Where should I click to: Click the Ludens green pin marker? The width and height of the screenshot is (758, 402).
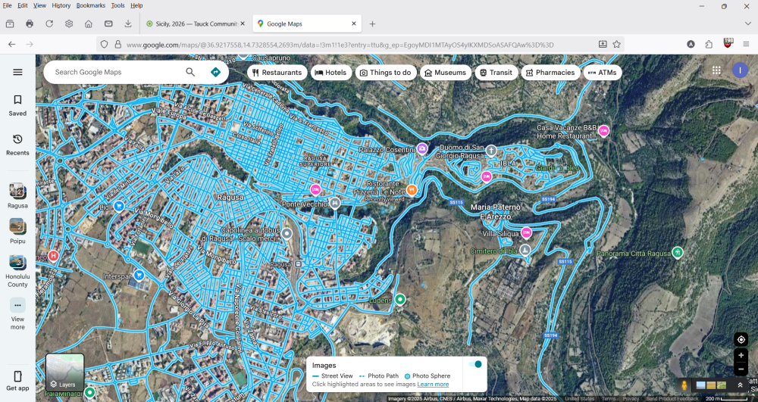click(399, 300)
